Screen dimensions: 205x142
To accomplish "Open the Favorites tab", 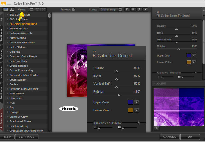I will click(x=1, y=120).
